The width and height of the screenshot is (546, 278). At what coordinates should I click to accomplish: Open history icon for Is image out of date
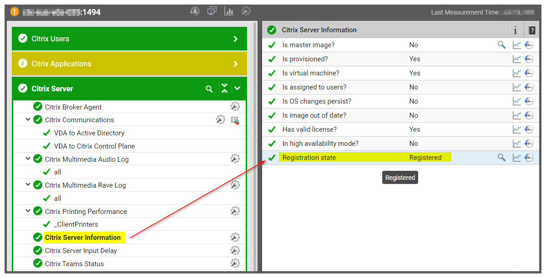tap(529, 115)
